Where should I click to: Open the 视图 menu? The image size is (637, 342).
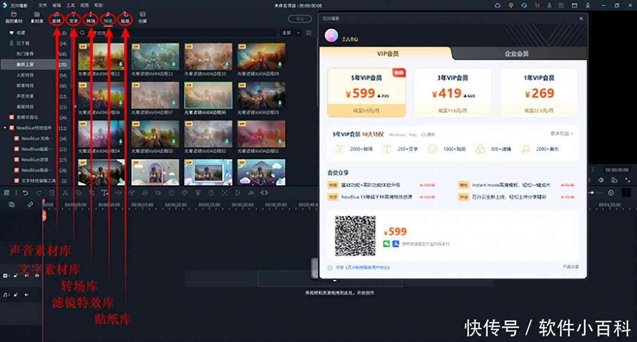pos(84,5)
